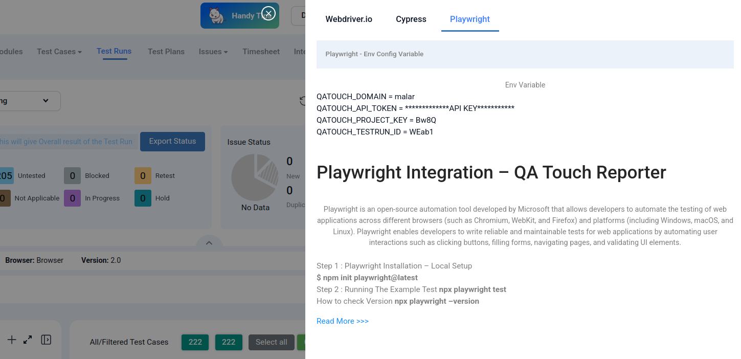Switch to the Cypress tab
This screenshot has height=359, width=741.
(411, 19)
